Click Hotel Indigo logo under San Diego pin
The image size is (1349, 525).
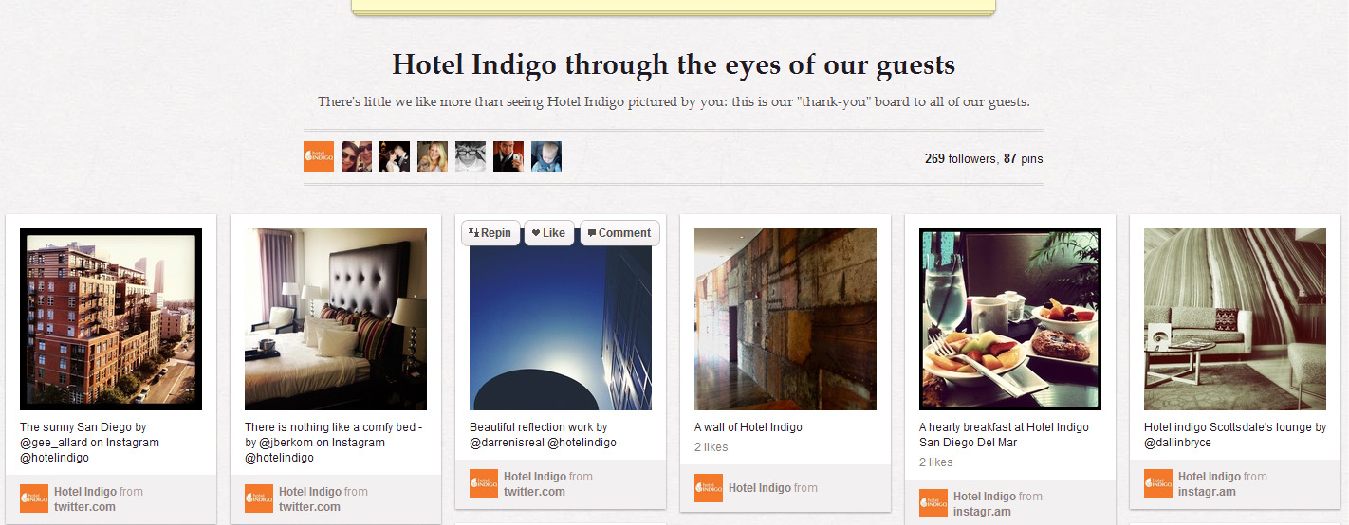(x=34, y=498)
